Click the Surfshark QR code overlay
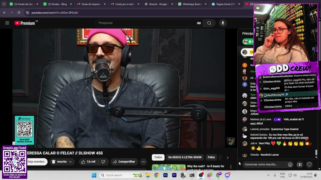Image resolution: width=321 pixels, height=180 pixels. click(x=24, y=130)
